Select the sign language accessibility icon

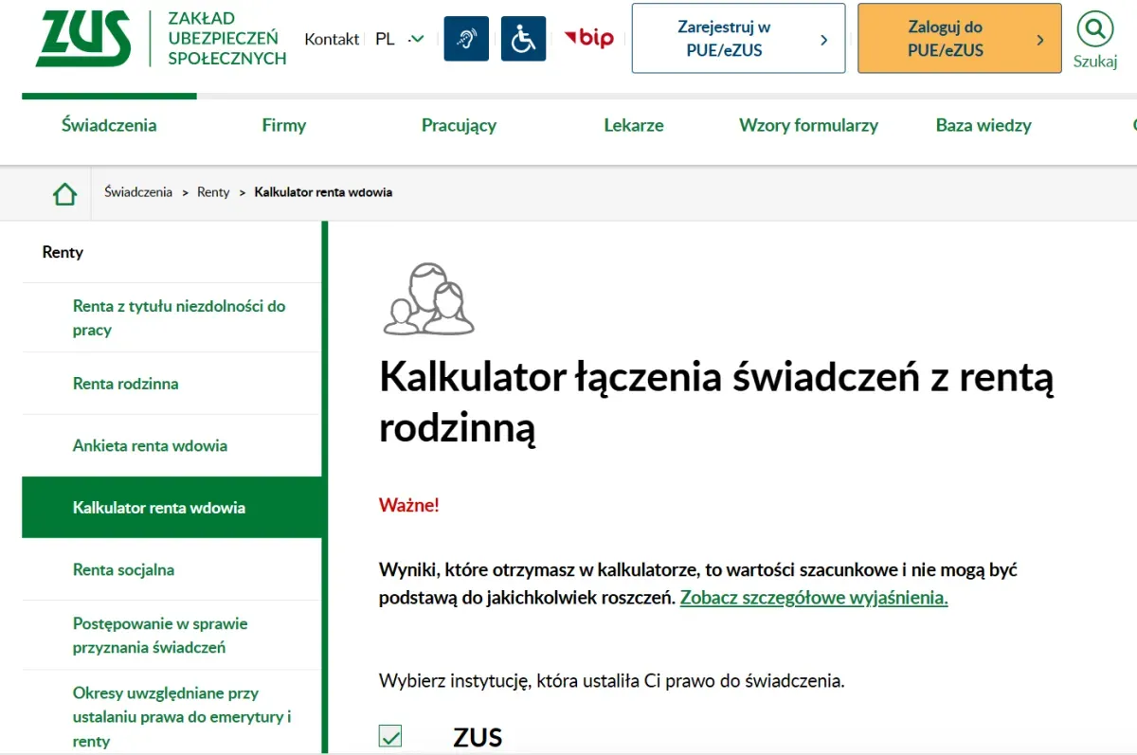(x=466, y=39)
